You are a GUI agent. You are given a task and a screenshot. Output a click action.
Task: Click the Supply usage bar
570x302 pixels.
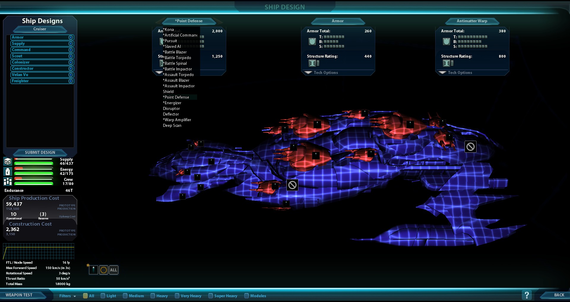click(34, 161)
